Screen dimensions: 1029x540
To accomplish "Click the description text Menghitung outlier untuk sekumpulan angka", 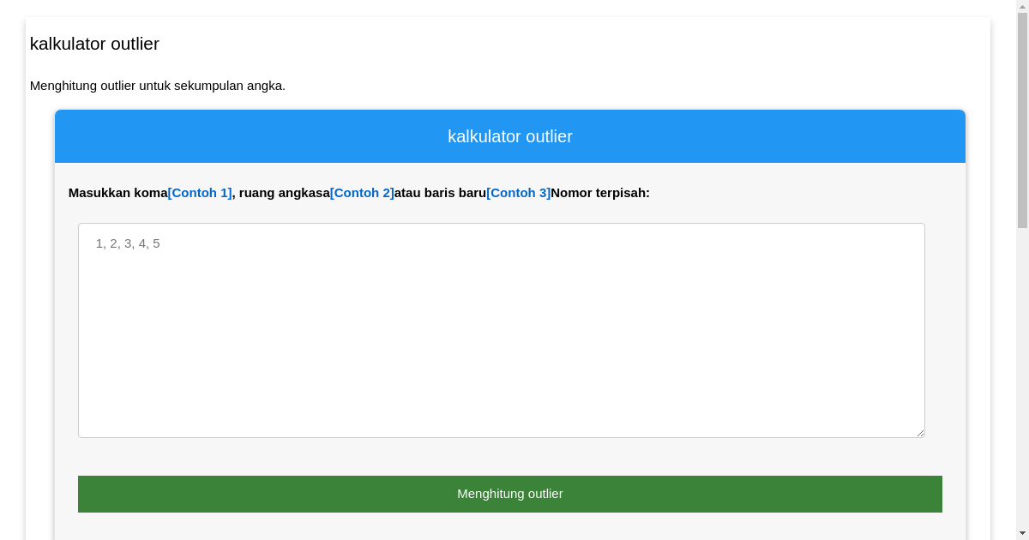I will (x=158, y=86).
